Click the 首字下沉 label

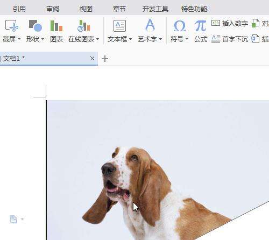pyautogui.click(x=235, y=39)
